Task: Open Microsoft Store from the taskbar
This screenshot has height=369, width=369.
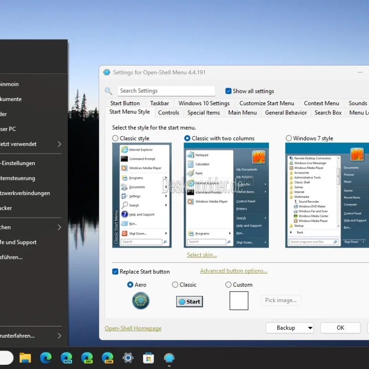Action: (x=149, y=358)
